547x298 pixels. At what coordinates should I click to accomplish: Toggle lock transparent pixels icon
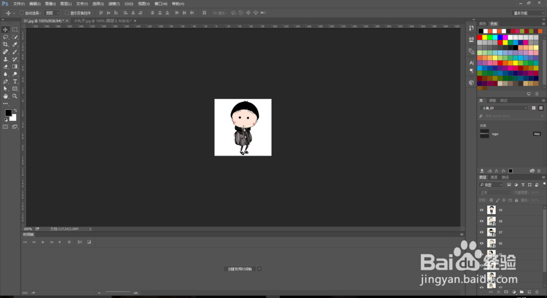coord(492,200)
